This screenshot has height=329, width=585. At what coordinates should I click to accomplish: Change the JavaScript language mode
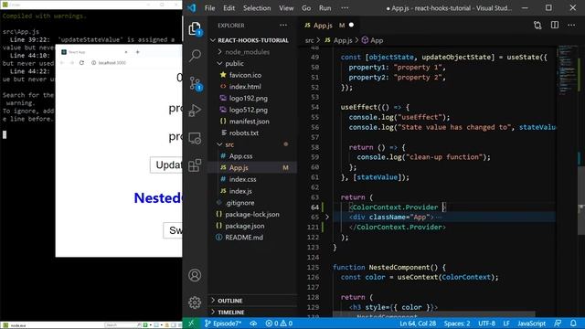[531, 324]
